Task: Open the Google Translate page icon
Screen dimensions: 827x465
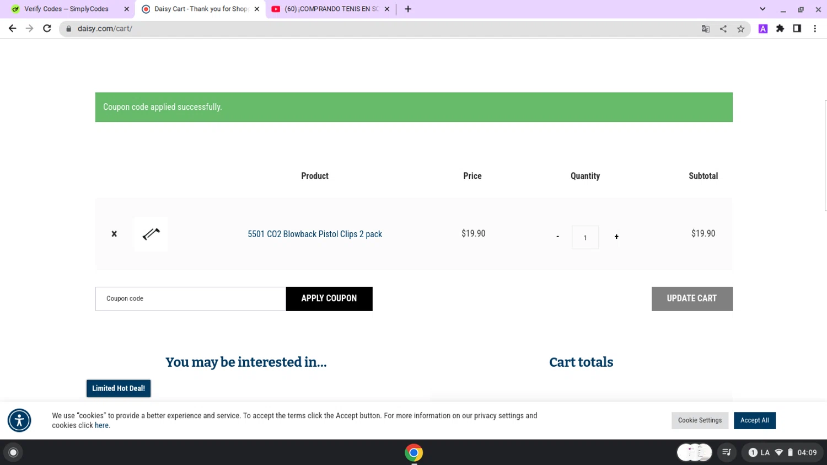Action: click(x=705, y=29)
